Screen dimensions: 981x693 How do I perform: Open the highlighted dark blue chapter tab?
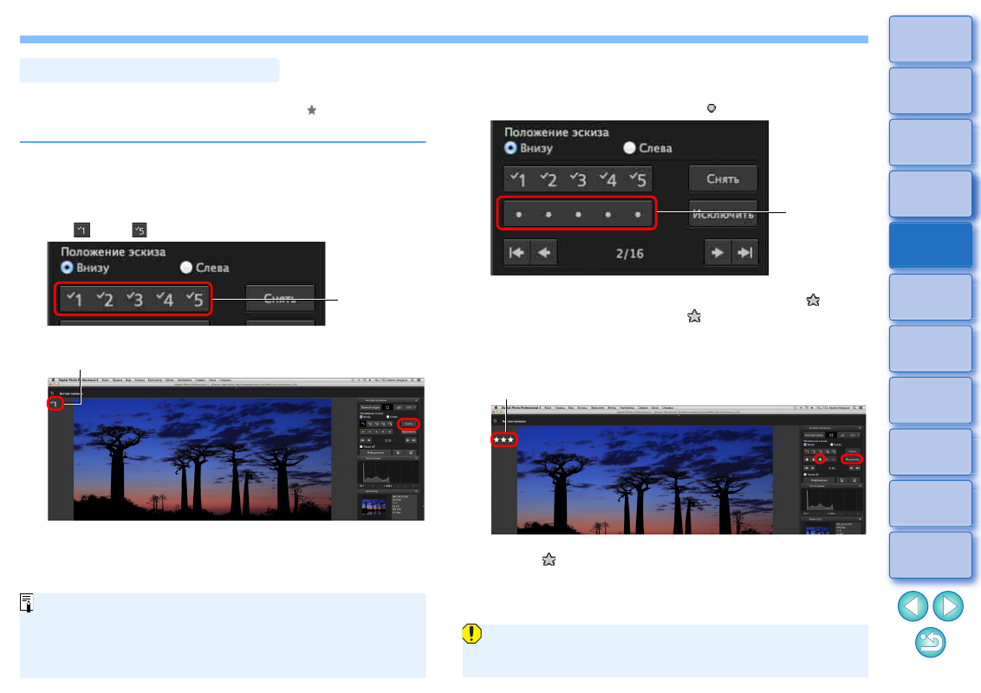tap(931, 245)
